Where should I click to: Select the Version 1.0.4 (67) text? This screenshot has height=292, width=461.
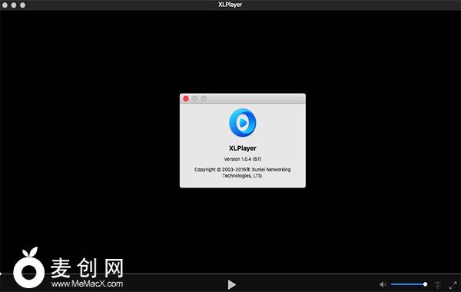tap(243, 159)
